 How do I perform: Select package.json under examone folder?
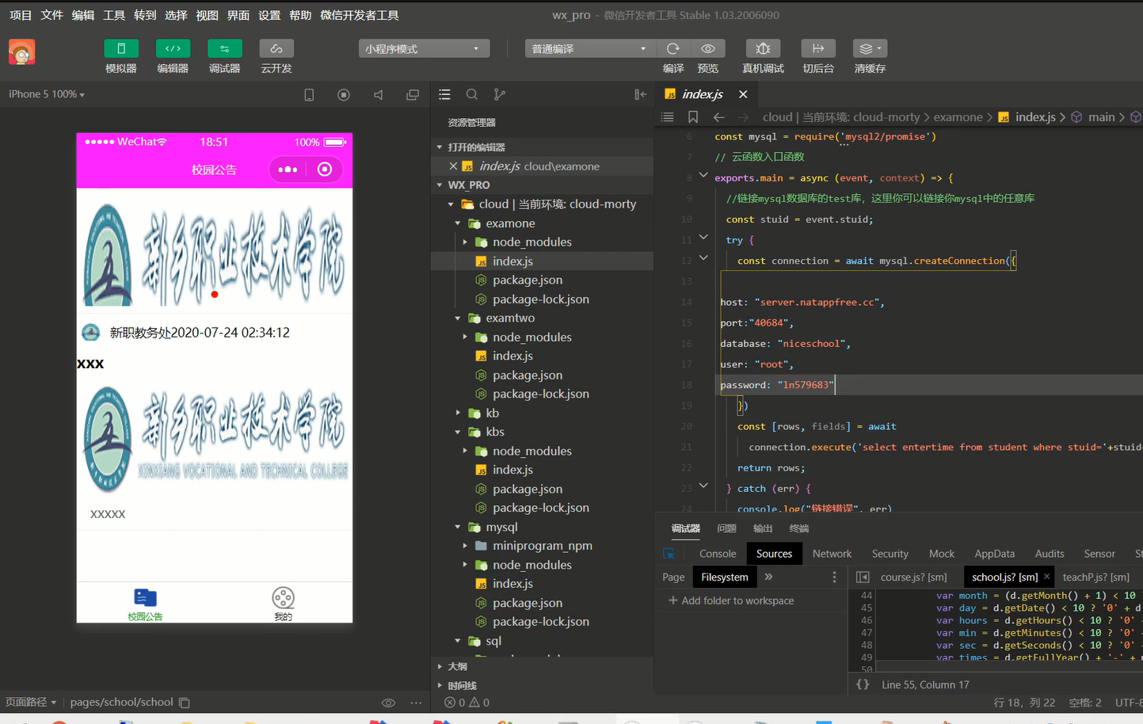click(x=527, y=280)
